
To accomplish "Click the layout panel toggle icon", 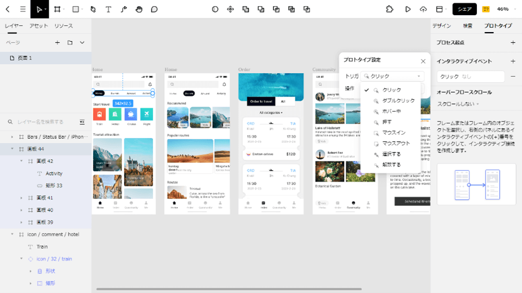I will (x=440, y=10).
